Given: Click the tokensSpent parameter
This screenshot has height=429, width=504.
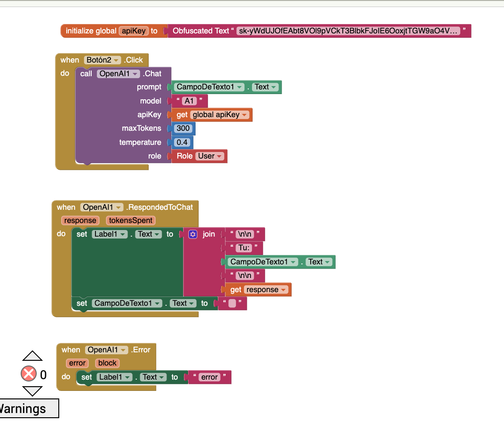Looking at the screenshot, I should click(131, 221).
